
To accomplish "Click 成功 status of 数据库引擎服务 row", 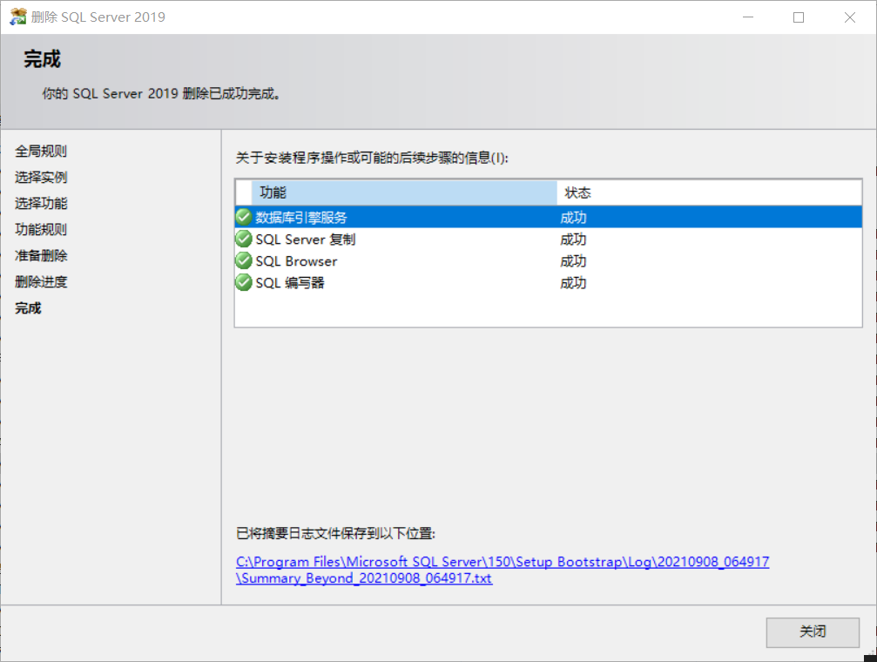I will pyautogui.click(x=573, y=218).
